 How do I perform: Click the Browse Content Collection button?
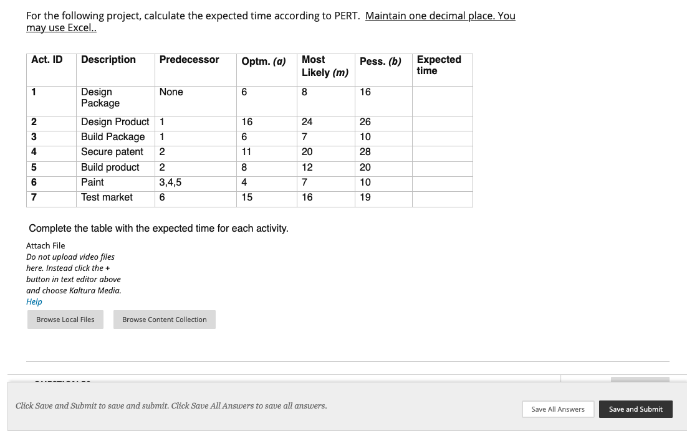[x=164, y=319]
